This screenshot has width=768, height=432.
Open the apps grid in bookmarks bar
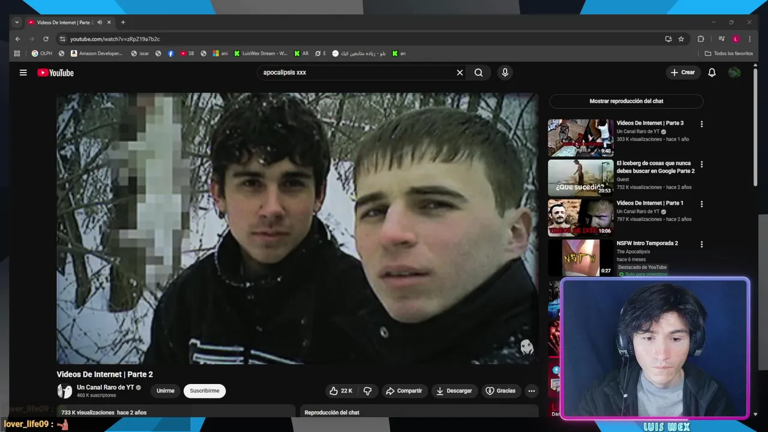17,53
